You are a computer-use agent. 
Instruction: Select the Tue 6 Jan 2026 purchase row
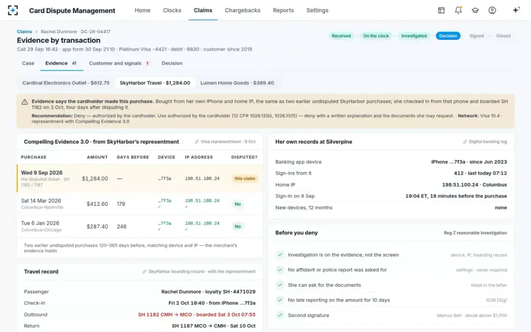click(139, 226)
